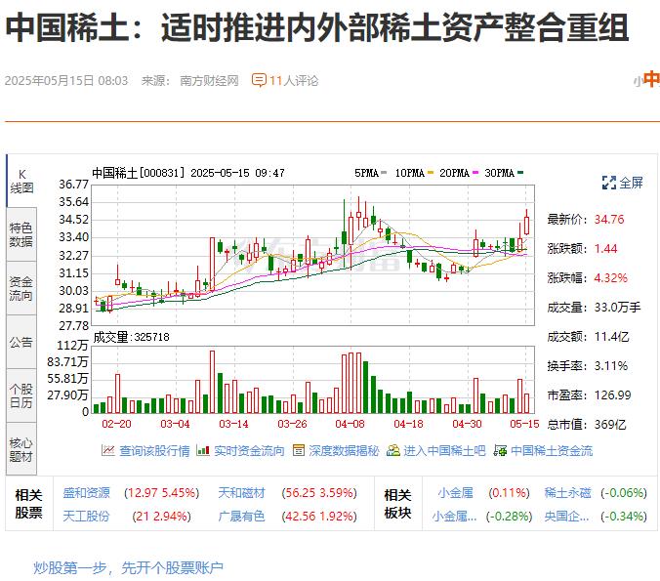
Task: Open related sector 央国企...
Action: click(x=566, y=517)
